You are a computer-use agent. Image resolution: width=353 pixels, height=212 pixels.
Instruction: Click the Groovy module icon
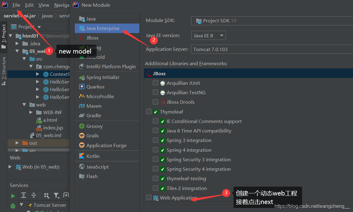[x=82, y=126]
